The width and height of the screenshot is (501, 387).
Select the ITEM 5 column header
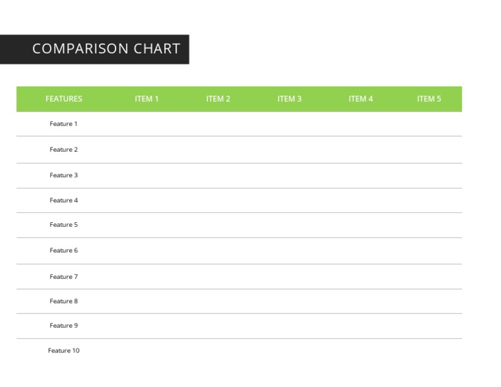pos(429,99)
